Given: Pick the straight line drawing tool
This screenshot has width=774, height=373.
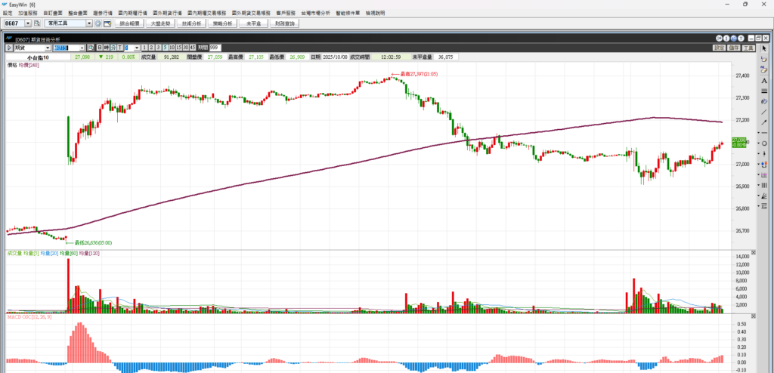Looking at the screenshot, I should coord(764,112).
